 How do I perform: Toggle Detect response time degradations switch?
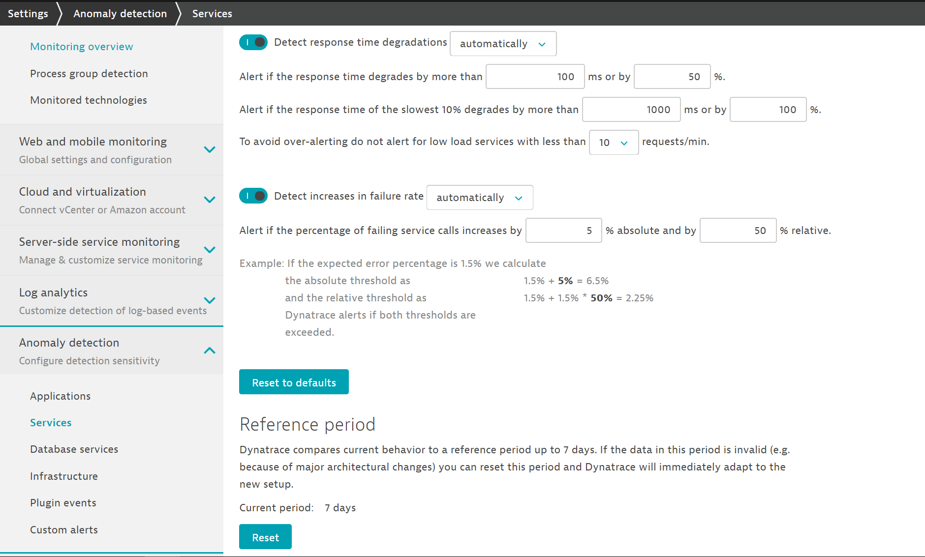253,42
